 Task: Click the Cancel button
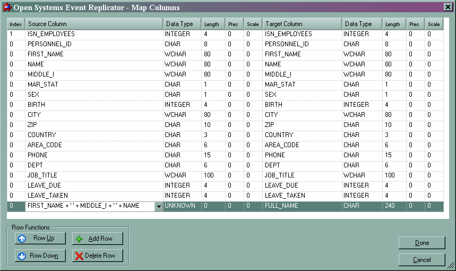point(421,260)
